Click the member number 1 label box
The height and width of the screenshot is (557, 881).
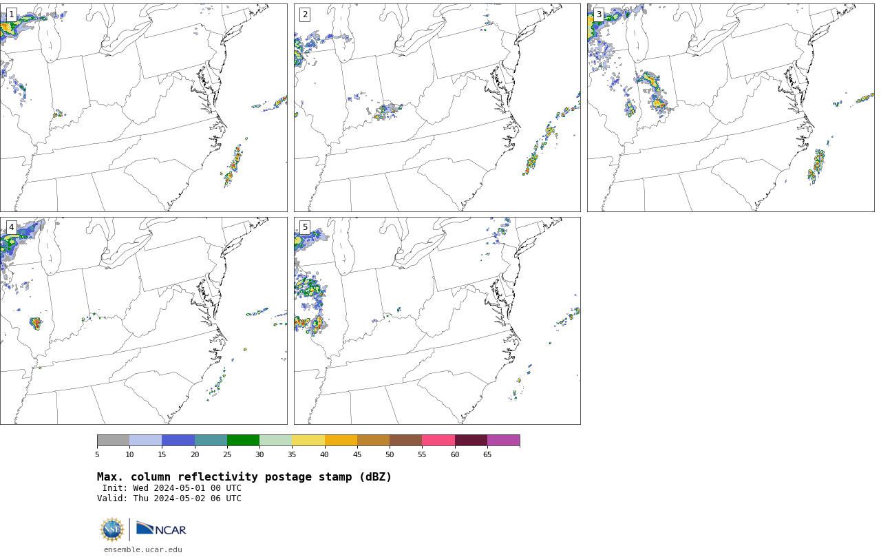pos(11,14)
